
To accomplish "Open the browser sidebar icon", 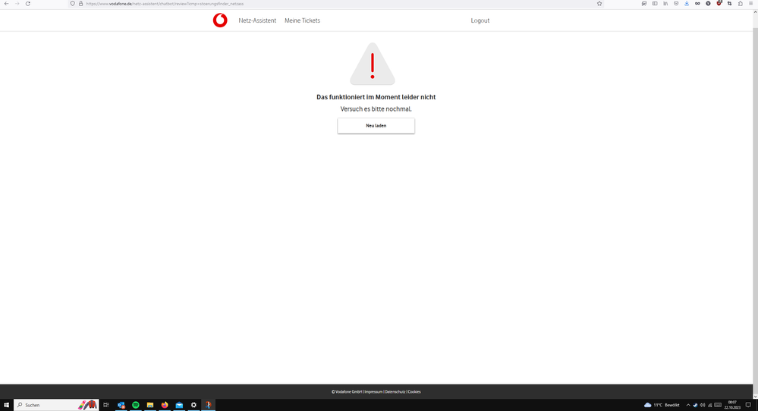I will coord(655,3).
